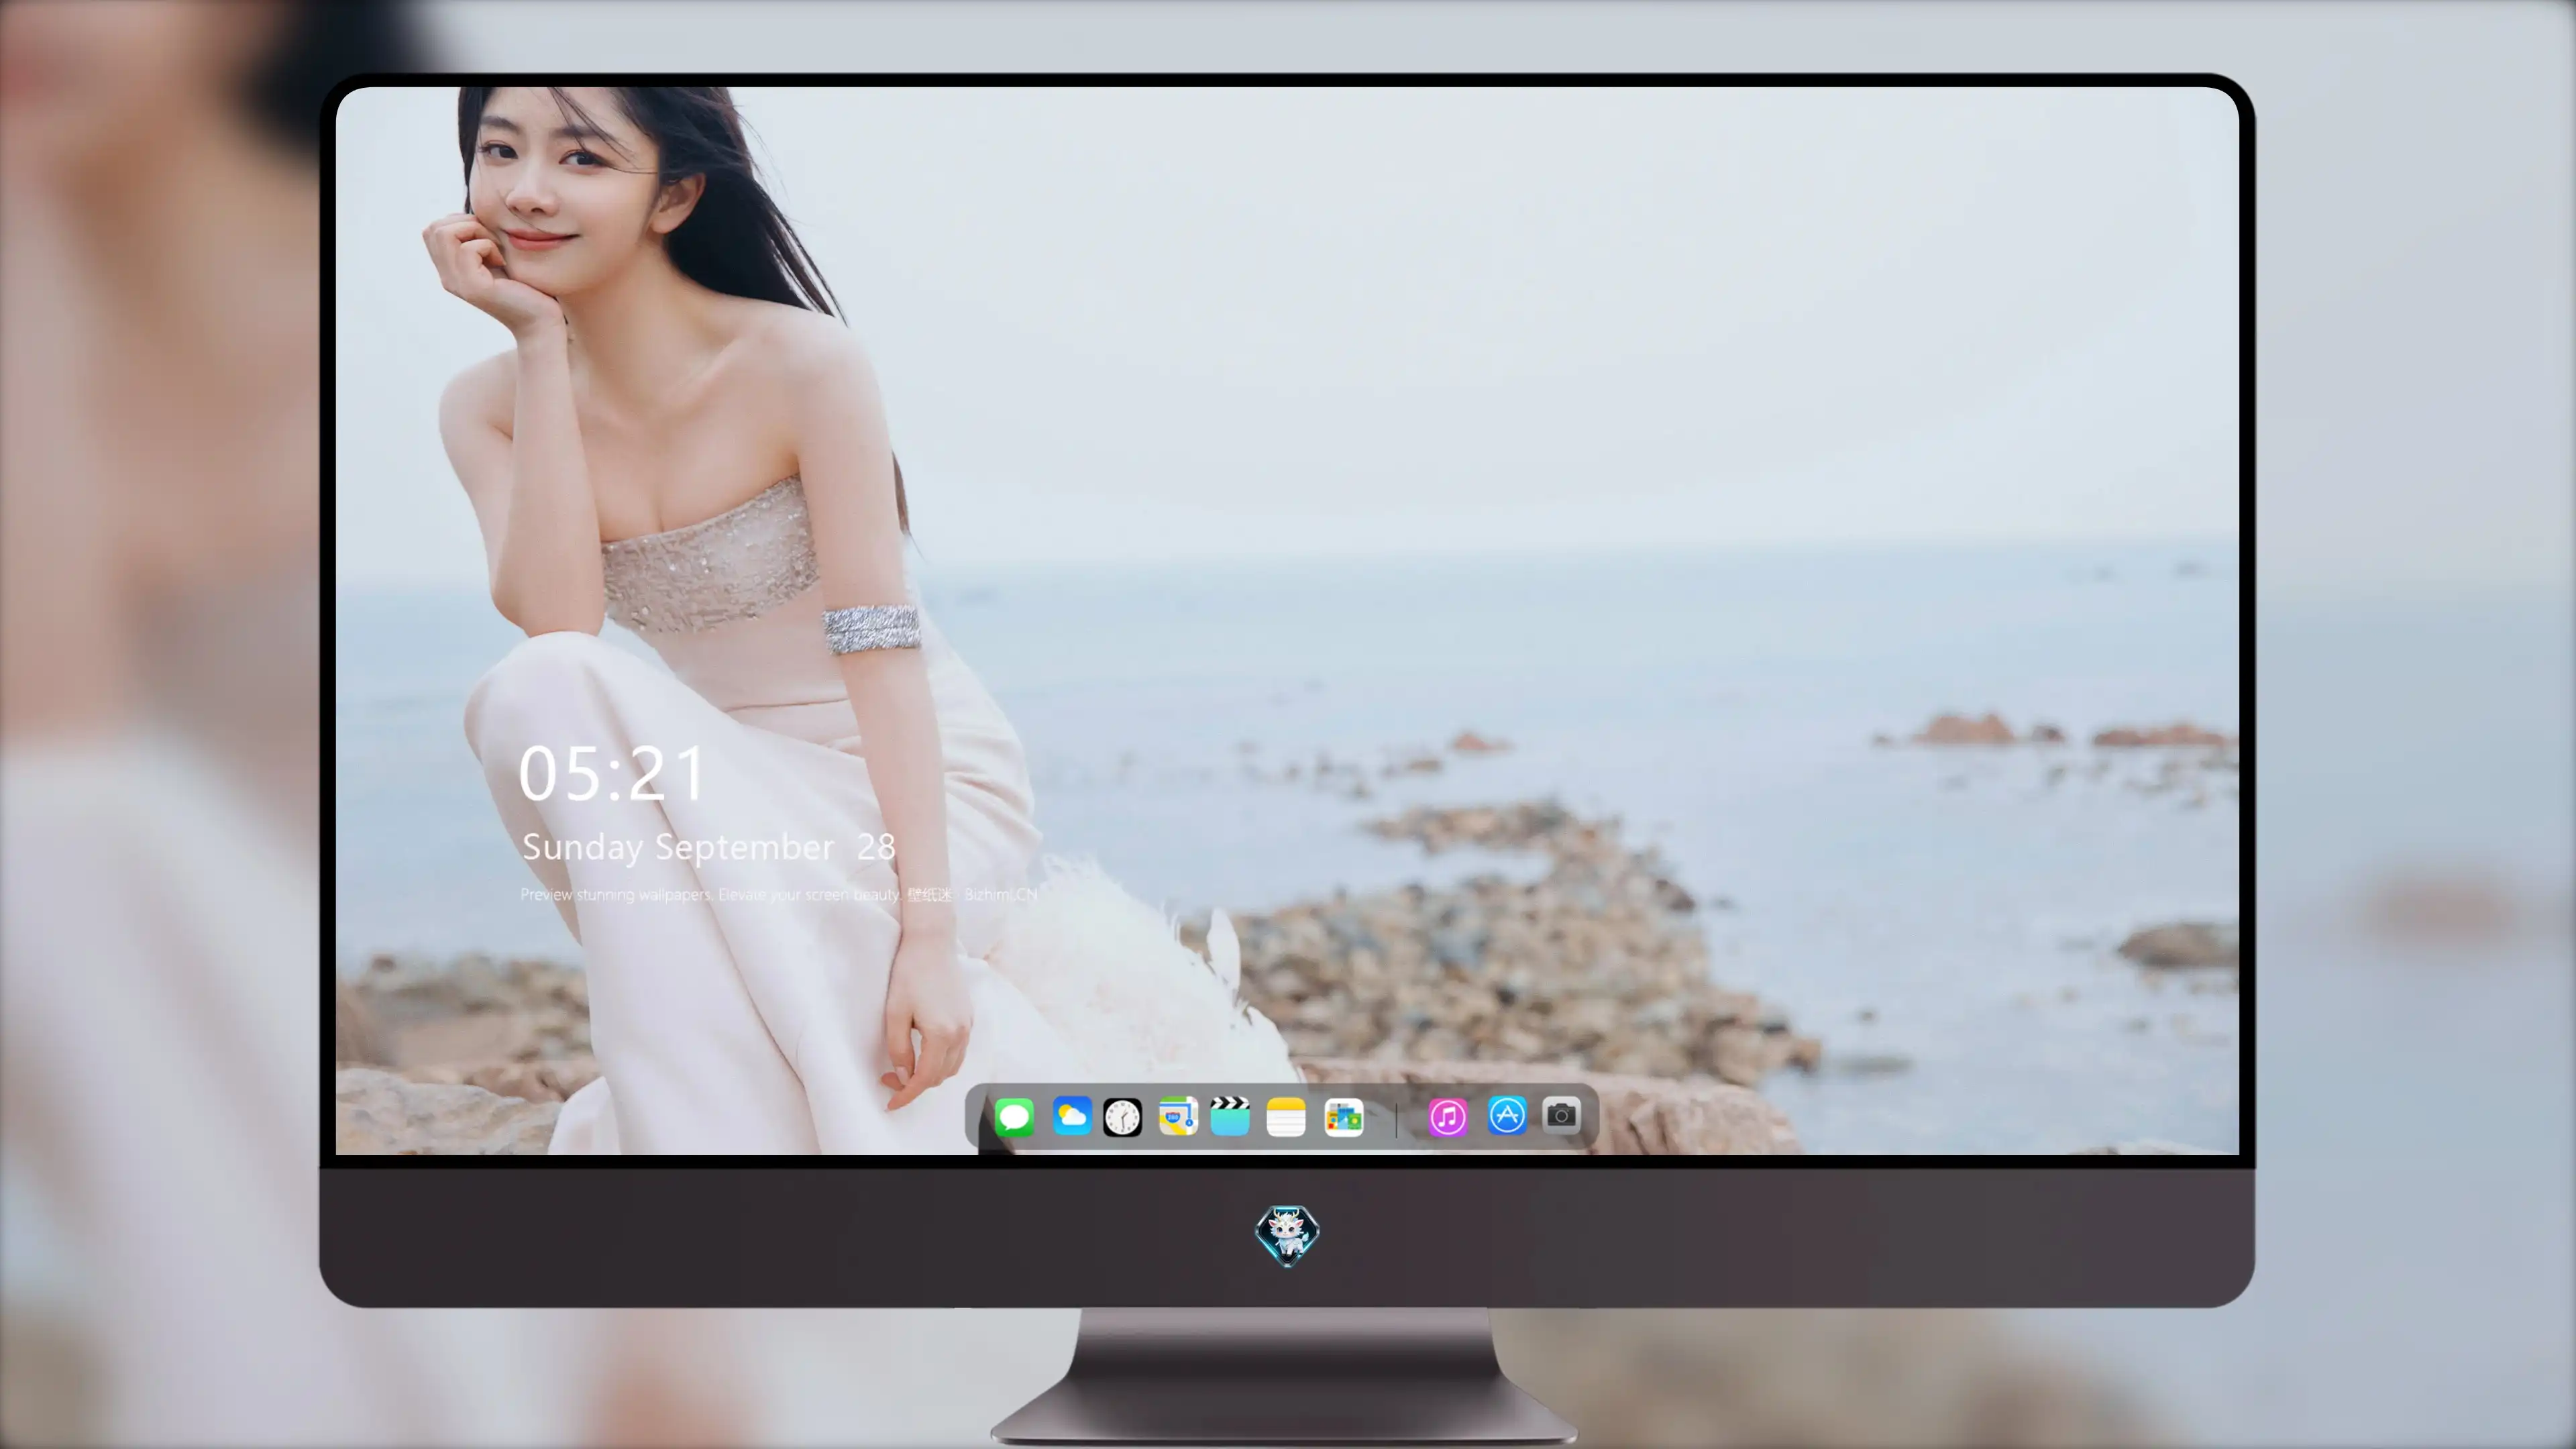Launch the Weather app from the dock
This screenshot has height=1449, width=2576.
click(x=1071, y=1116)
